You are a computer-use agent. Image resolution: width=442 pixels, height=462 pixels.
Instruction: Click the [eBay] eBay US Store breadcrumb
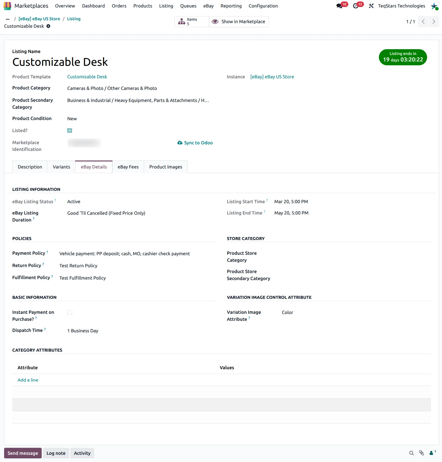[x=39, y=19]
